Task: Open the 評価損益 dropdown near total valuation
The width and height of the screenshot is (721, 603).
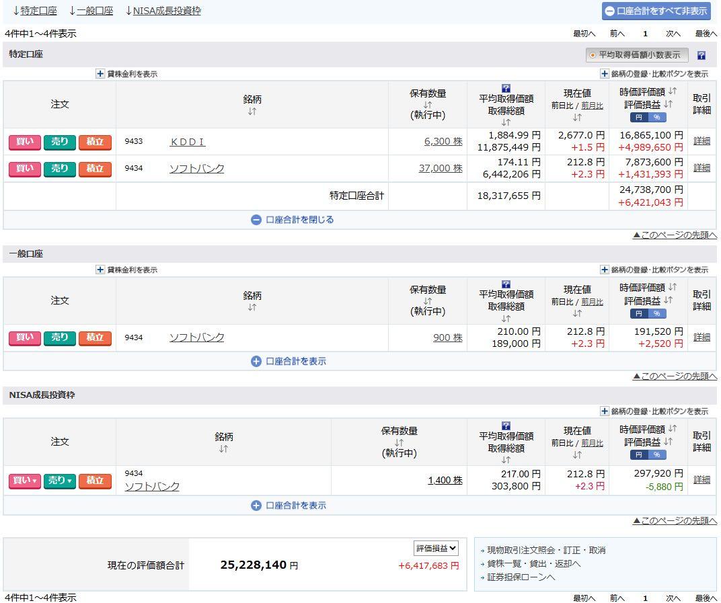Action: point(437,548)
